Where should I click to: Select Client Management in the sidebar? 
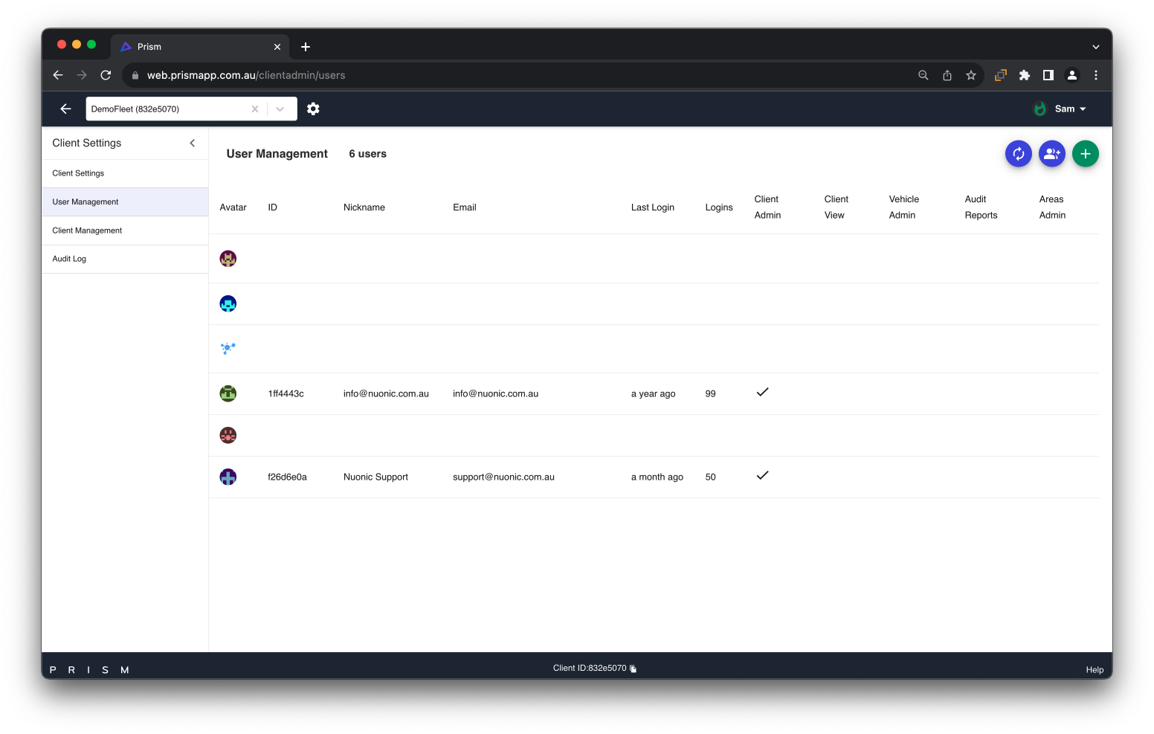tap(87, 231)
